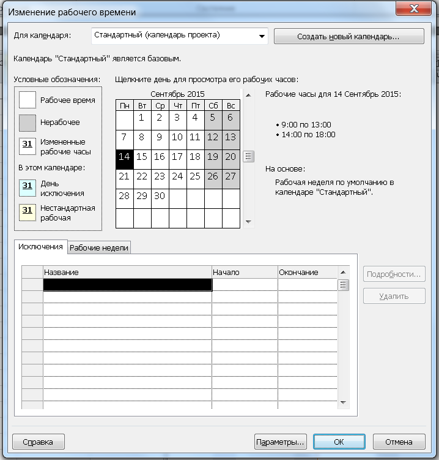Cancel with the 'Отмена' button
The width and height of the screenshot is (439, 460).
[x=399, y=442]
